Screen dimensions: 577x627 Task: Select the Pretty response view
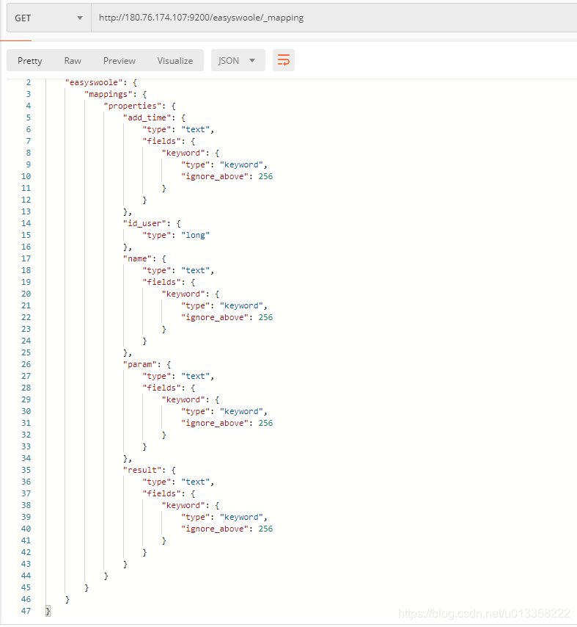point(29,60)
